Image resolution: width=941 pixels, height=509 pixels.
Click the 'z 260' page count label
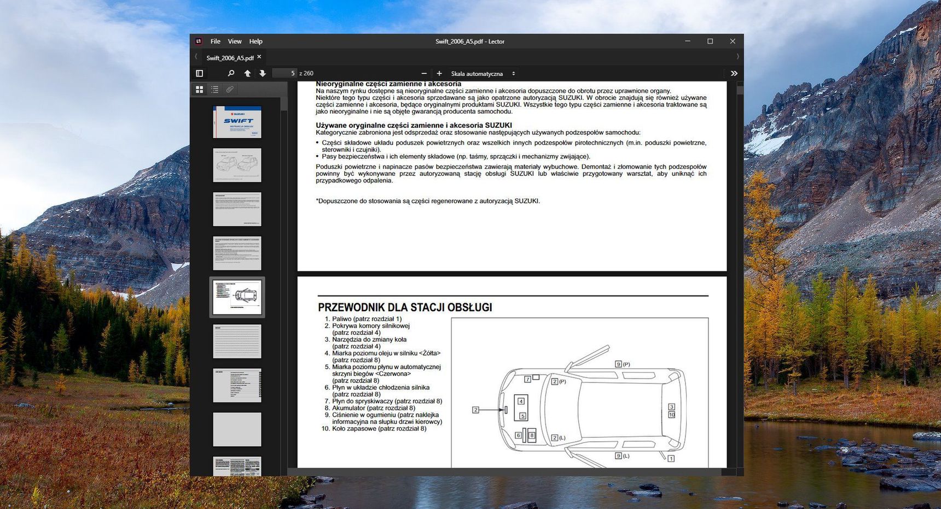coord(306,73)
